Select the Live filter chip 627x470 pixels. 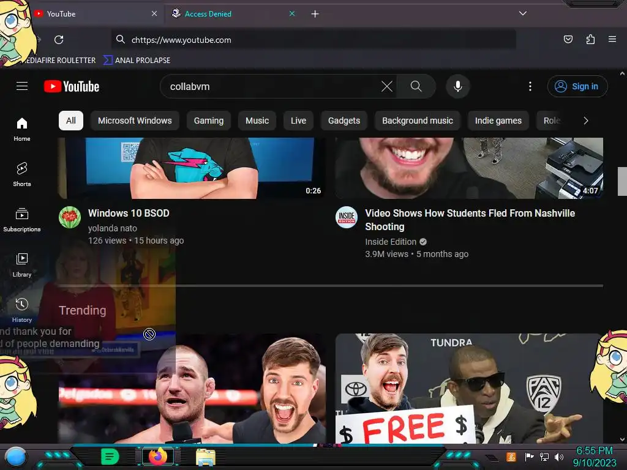[x=298, y=121]
